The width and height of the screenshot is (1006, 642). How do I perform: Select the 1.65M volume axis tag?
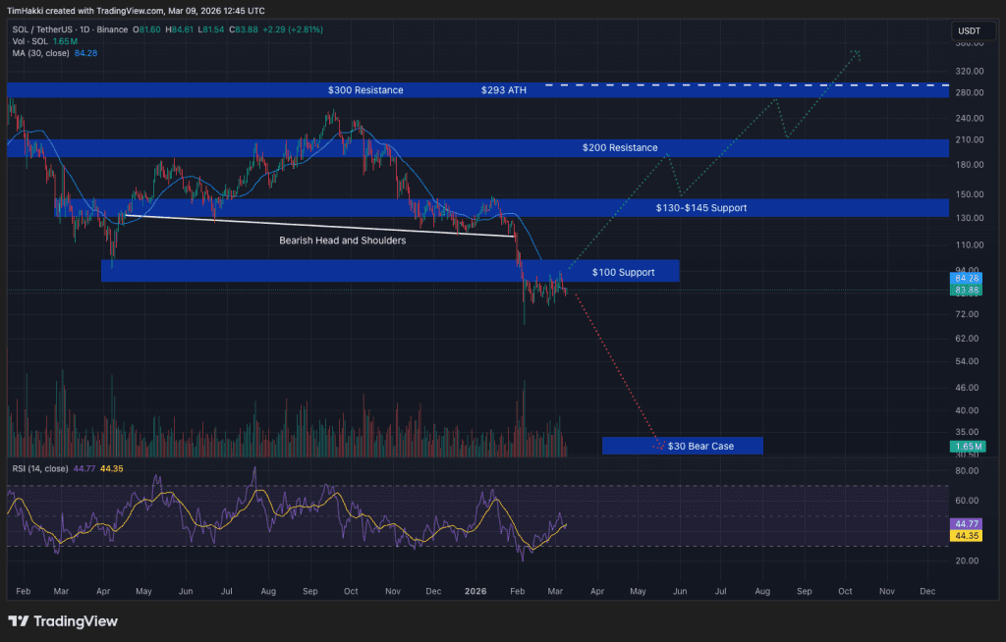tap(966, 447)
